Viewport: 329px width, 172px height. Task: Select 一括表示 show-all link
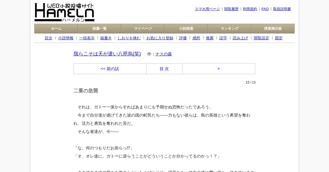[87, 38]
